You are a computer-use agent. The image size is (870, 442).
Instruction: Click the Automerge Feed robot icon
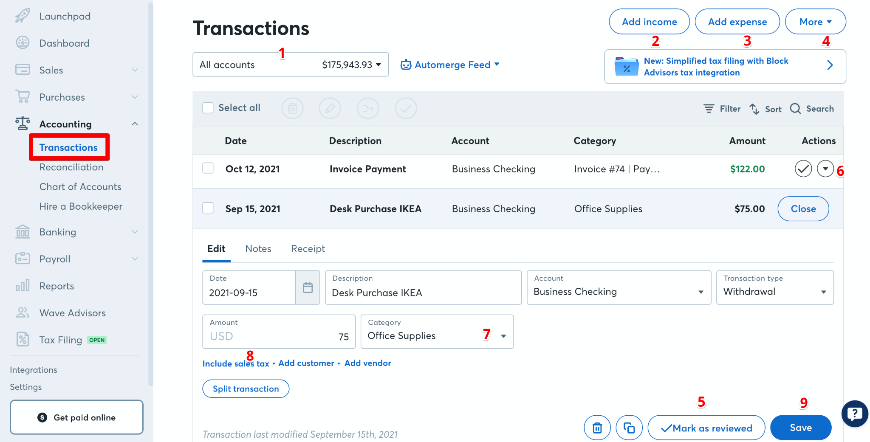click(406, 65)
